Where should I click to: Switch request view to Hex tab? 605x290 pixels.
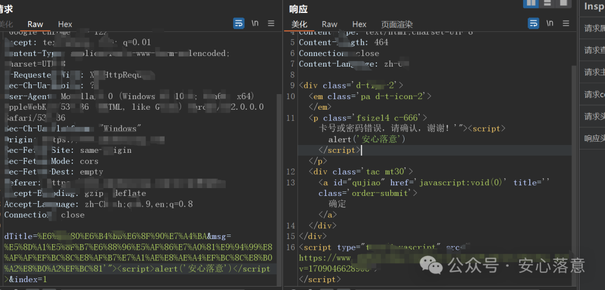tap(65, 24)
